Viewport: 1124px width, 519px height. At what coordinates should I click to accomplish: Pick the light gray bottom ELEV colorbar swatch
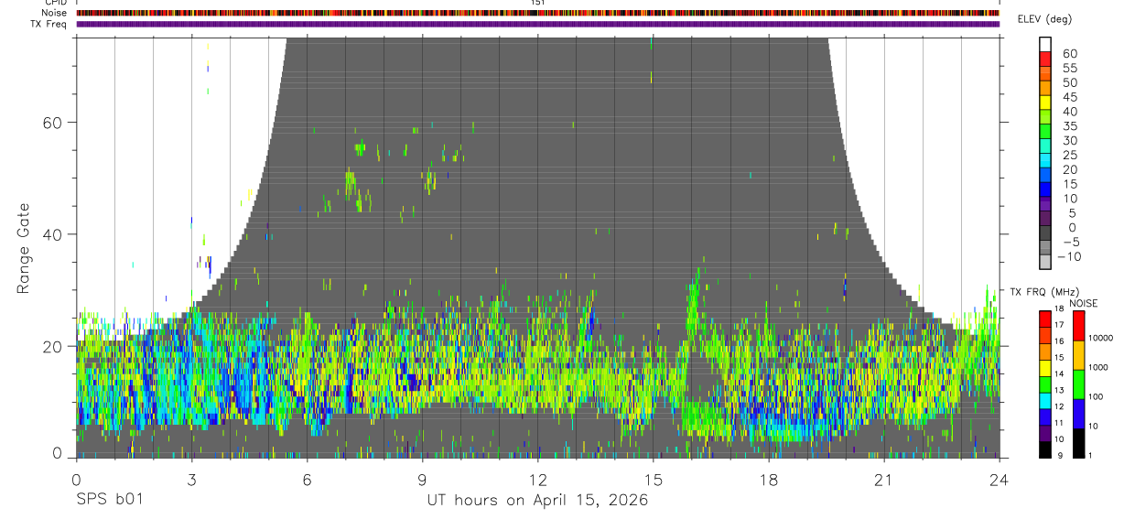(x=1045, y=263)
